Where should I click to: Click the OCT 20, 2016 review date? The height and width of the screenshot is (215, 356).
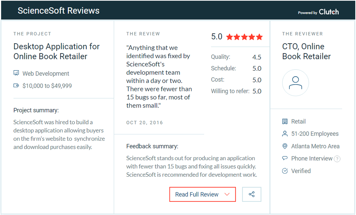click(145, 123)
